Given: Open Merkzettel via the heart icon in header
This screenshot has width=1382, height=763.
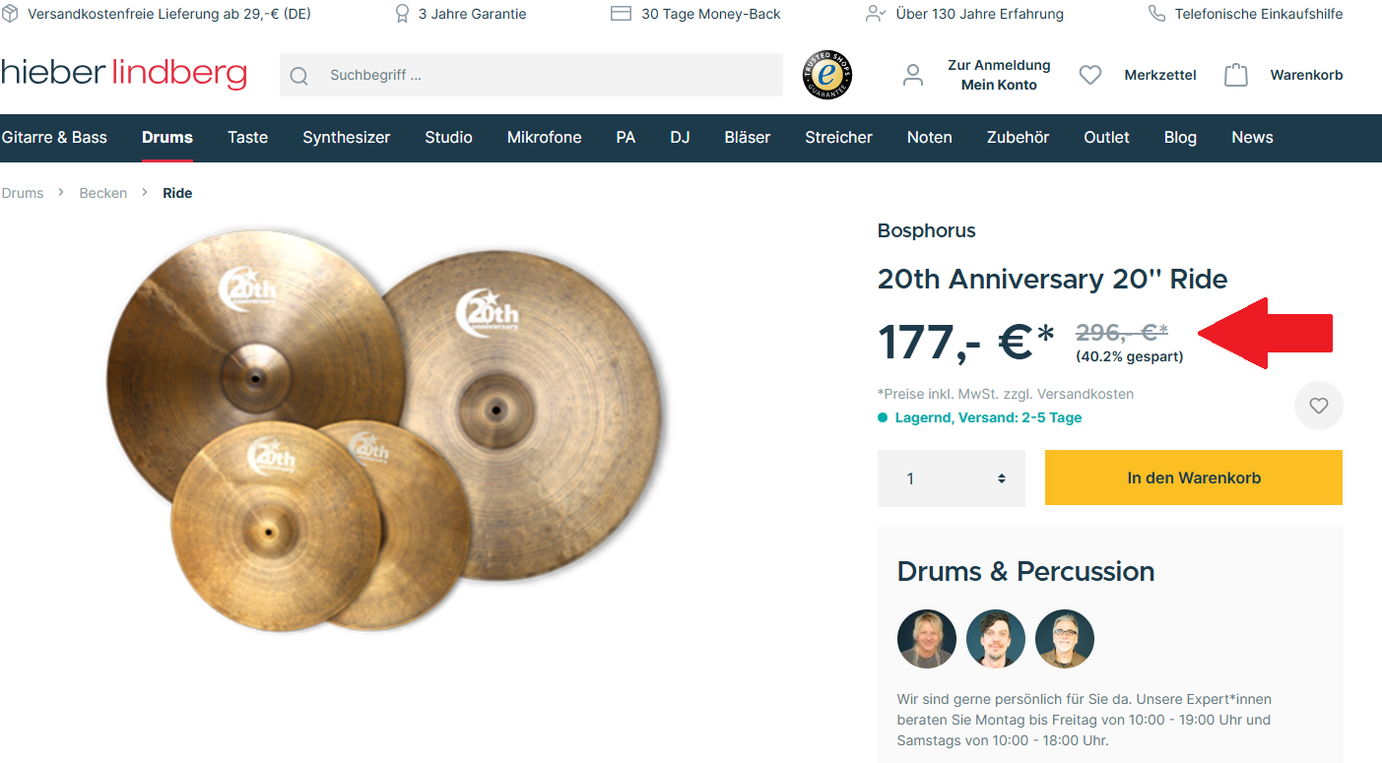Looking at the screenshot, I should coord(1090,75).
